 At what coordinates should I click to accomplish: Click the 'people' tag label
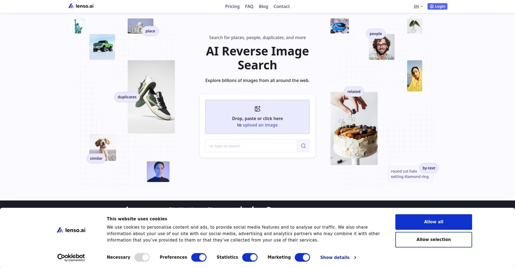376,33
